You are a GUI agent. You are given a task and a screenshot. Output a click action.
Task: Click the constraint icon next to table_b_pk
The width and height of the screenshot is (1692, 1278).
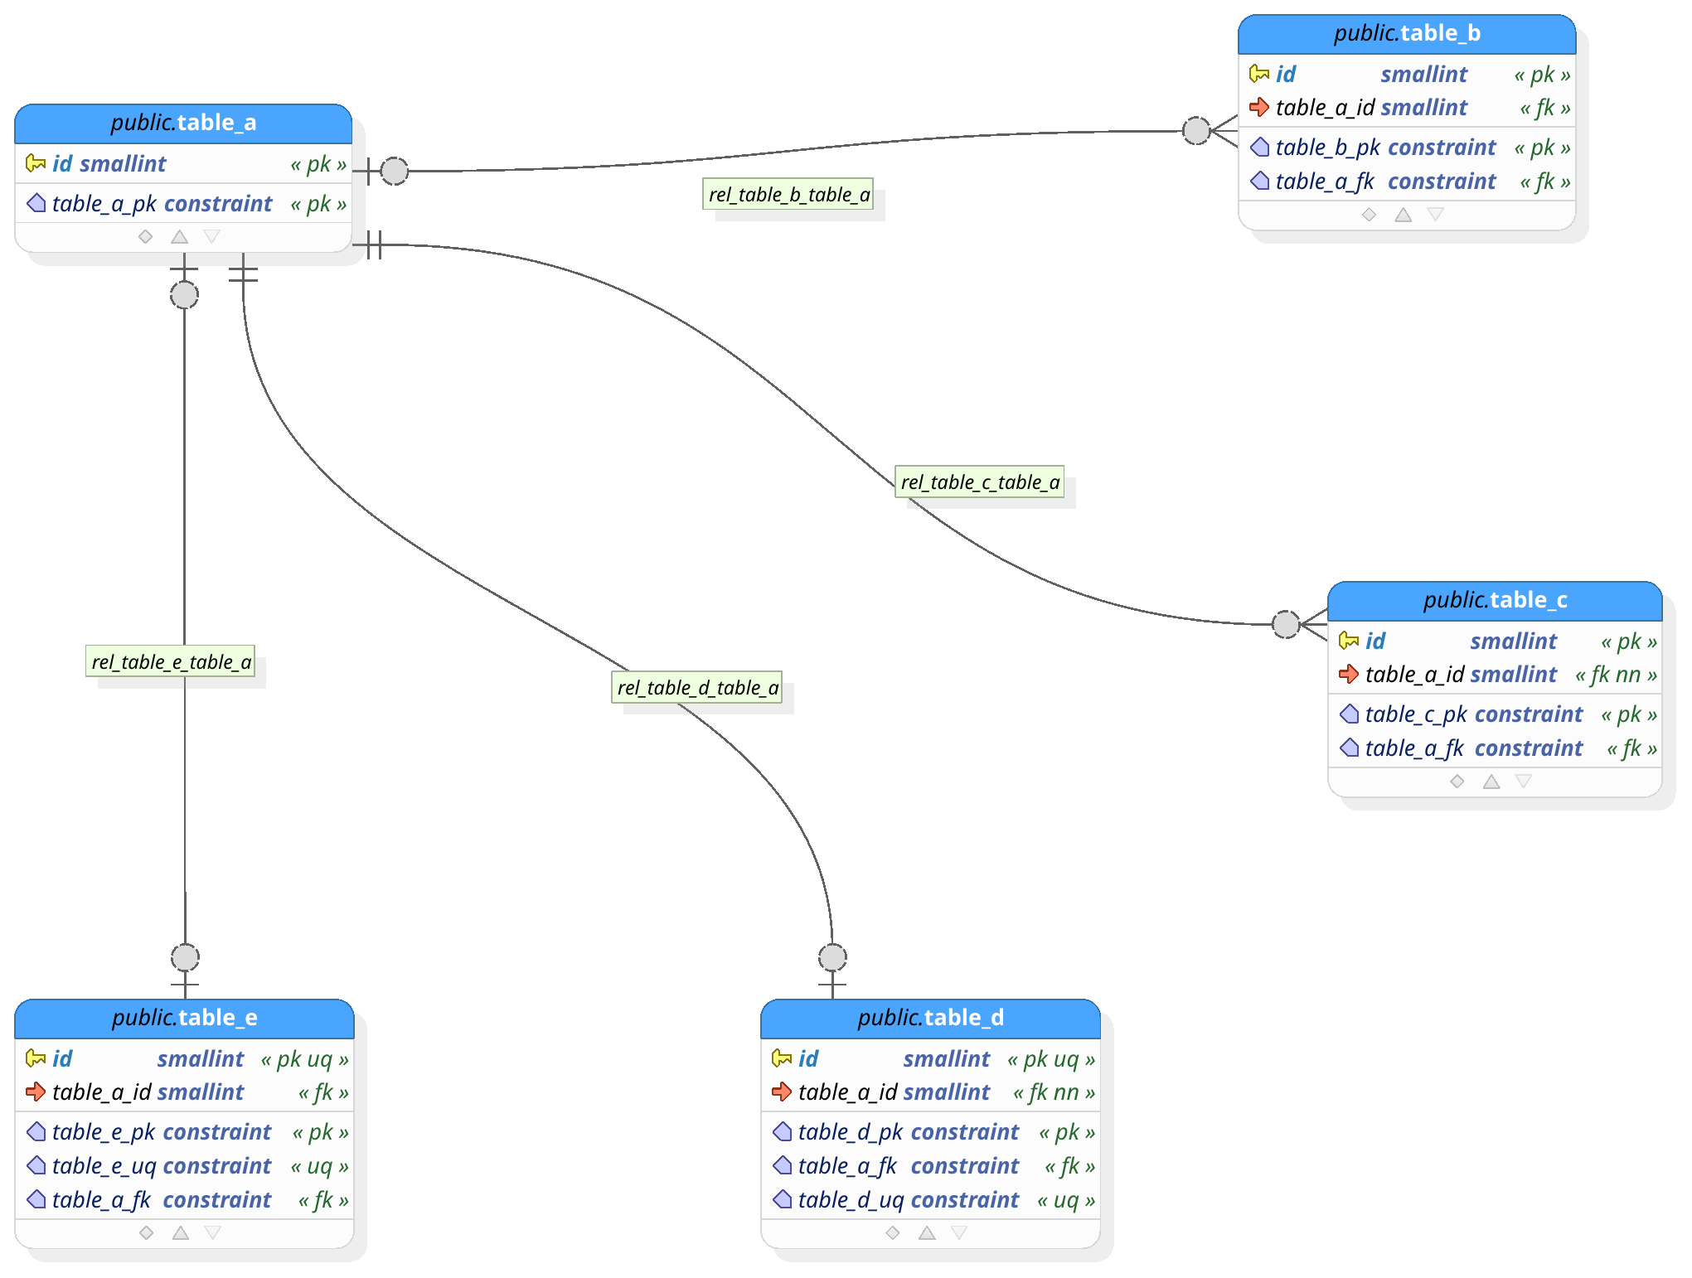1261,146
